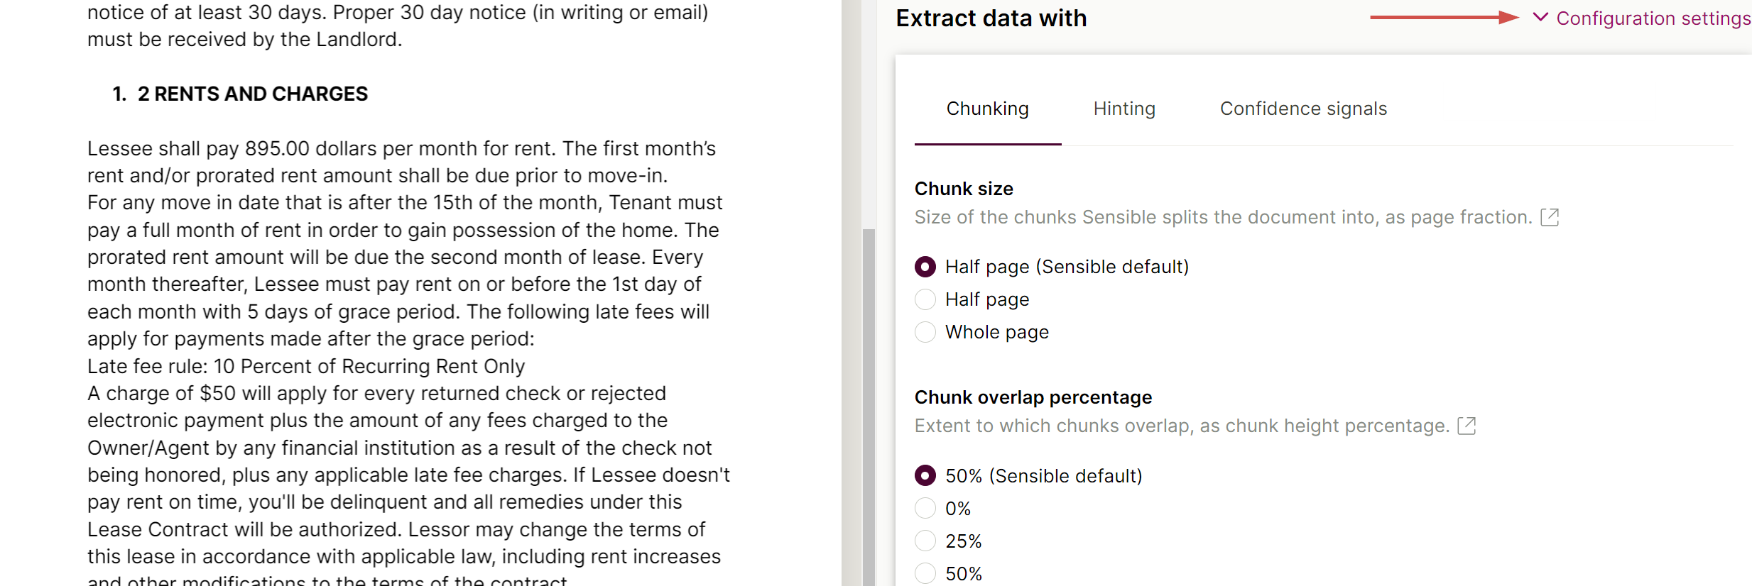Click the document pane vertical scrollbar thumb
1752x586 pixels.
[x=869, y=407]
